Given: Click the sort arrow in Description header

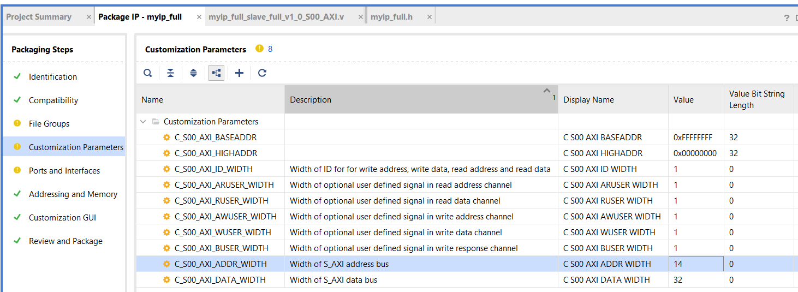Looking at the screenshot, I should coord(547,91).
